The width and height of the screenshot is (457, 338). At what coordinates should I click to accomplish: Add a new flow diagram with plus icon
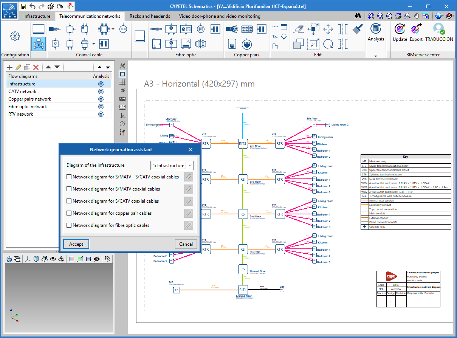(10, 67)
